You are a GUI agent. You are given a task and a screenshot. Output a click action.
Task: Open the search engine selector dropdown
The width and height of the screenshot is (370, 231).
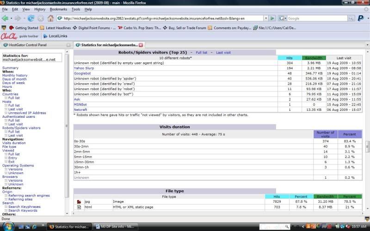coord(282,18)
